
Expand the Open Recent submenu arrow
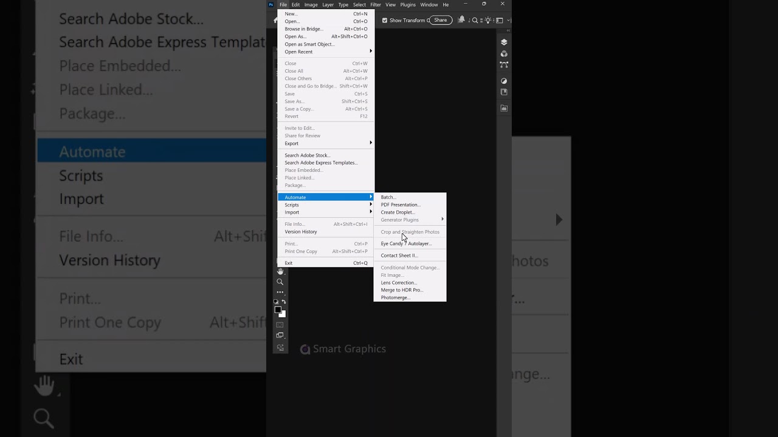pyautogui.click(x=371, y=52)
